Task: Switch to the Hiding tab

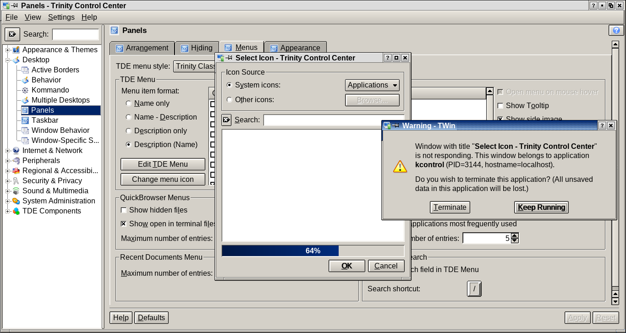Action: (197, 48)
